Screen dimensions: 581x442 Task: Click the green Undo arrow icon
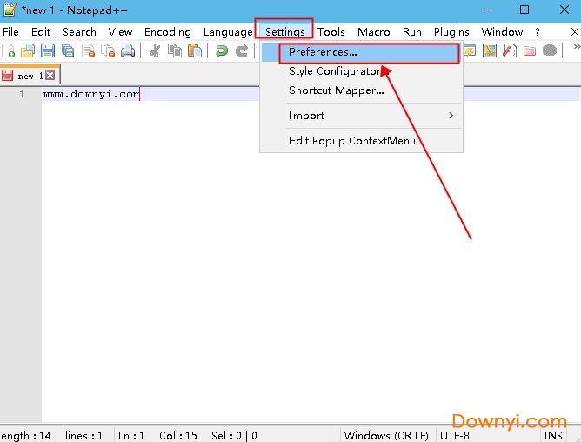[222, 50]
